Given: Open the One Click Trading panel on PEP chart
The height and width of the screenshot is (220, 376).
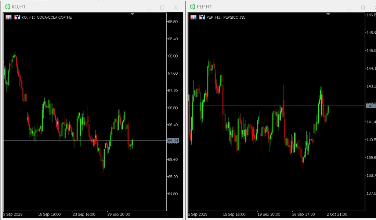Looking at the screenshot, I should click(193, 17).
